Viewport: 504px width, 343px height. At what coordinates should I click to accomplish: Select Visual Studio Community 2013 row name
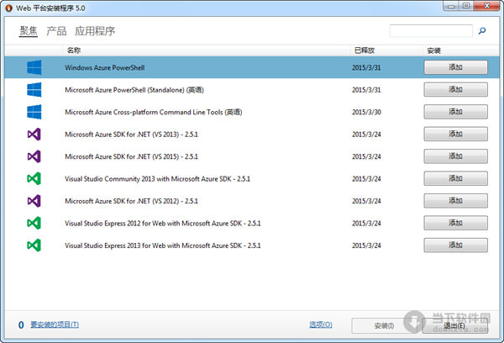click(x=158, y=178)
